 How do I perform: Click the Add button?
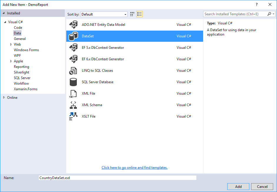[x=238, y=186]
